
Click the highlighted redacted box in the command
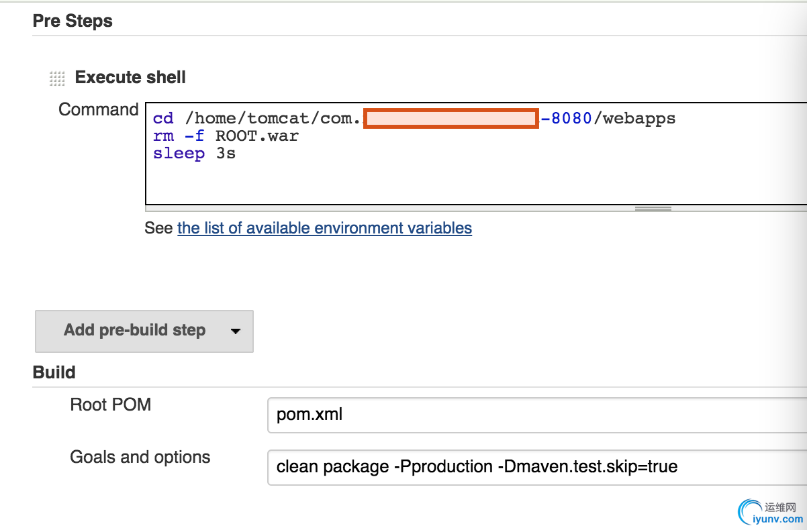(x=451, y=119)
